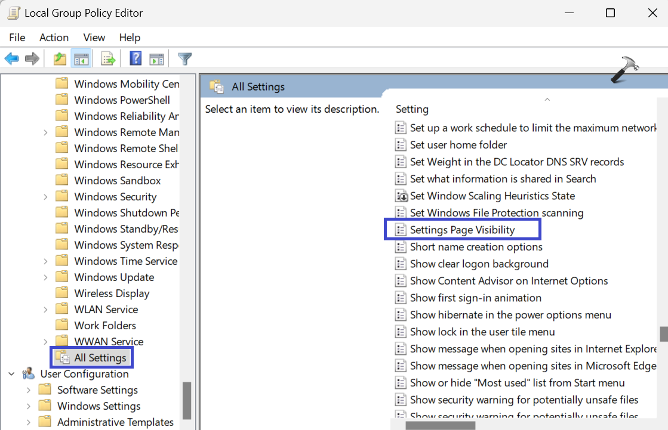This screenshot has width=668, height=430.
Task: Click the Export List toolbar icon
Action: 108,58
